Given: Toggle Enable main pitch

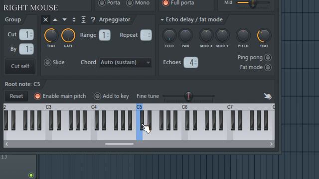Looking at the screenshot, I should [37, 96].
